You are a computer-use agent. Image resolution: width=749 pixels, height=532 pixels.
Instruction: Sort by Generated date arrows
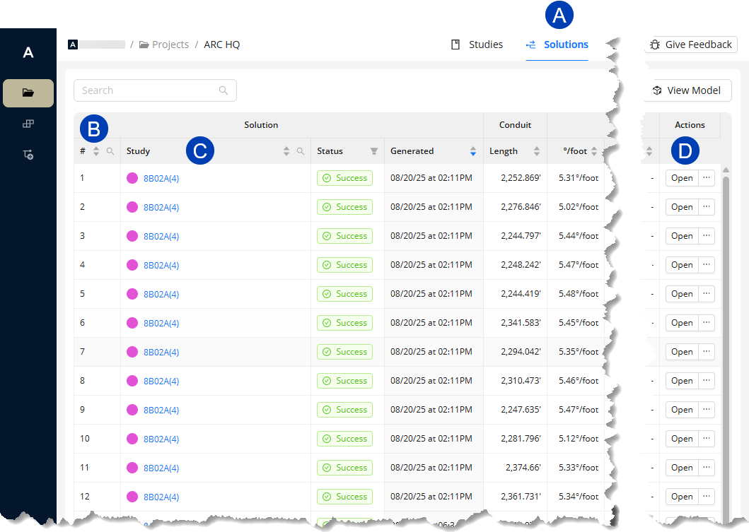tap(473, 151)
